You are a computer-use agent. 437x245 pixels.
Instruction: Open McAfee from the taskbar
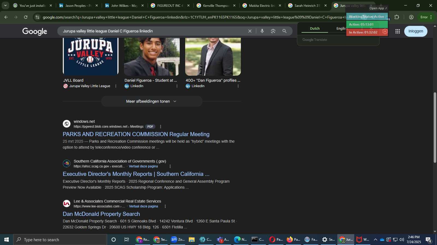point(363,240)
